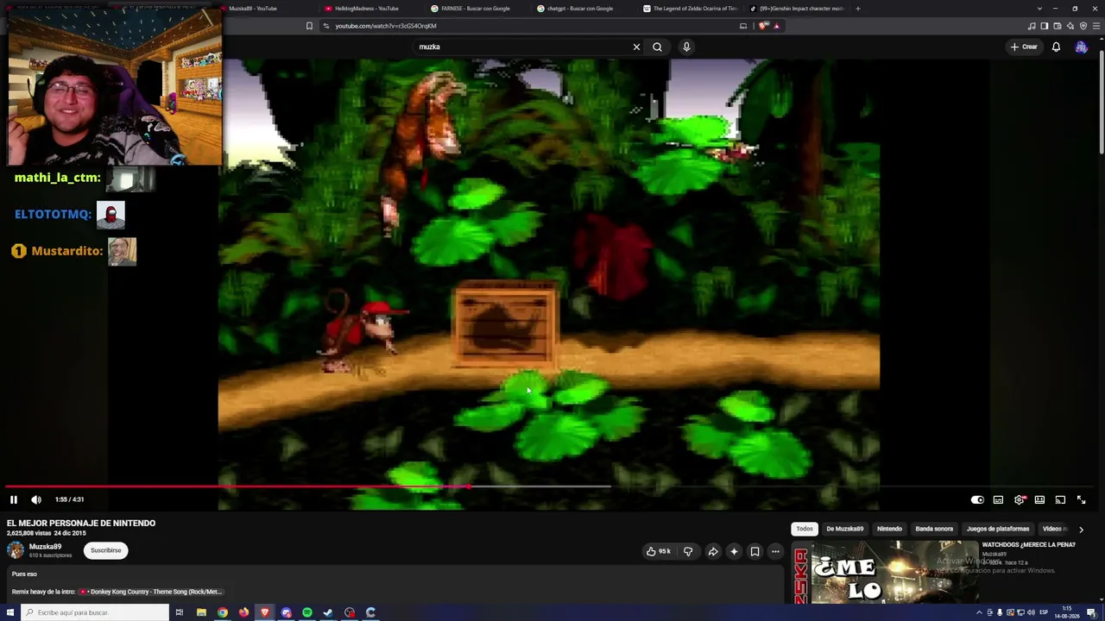Pause the YouTube video
Screen dimensions: 1105x621
pos(14,499)
